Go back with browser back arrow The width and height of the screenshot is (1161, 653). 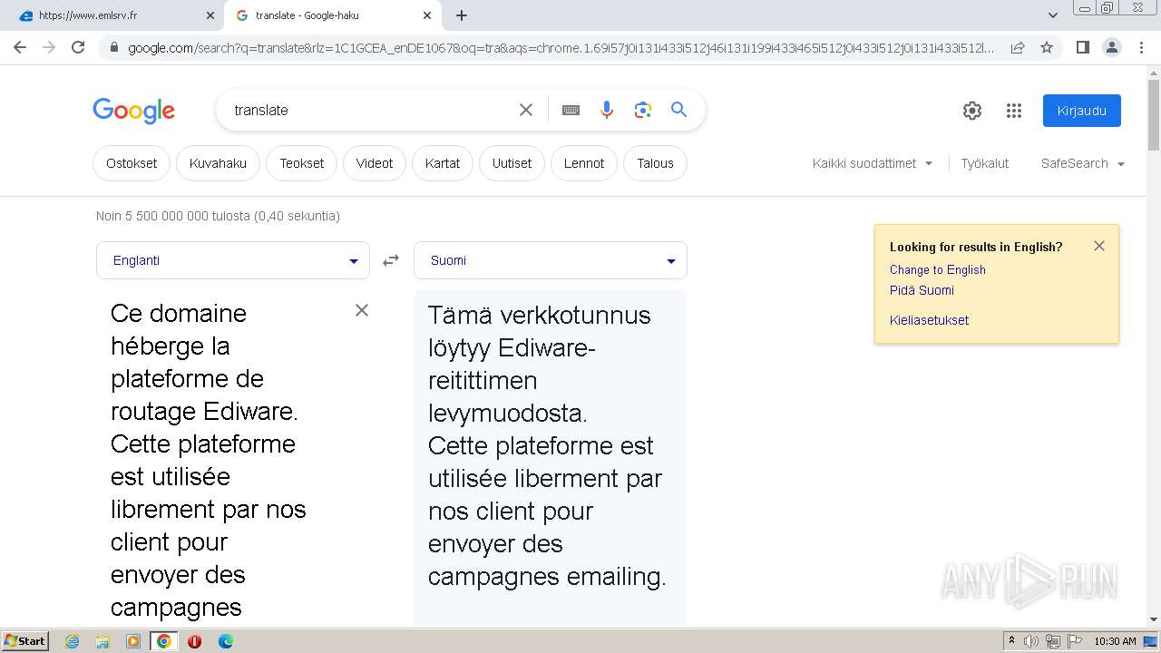pos(20,47)
